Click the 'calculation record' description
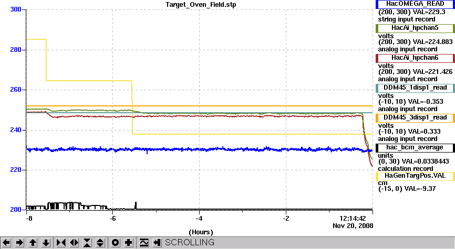 click(406, 169)
